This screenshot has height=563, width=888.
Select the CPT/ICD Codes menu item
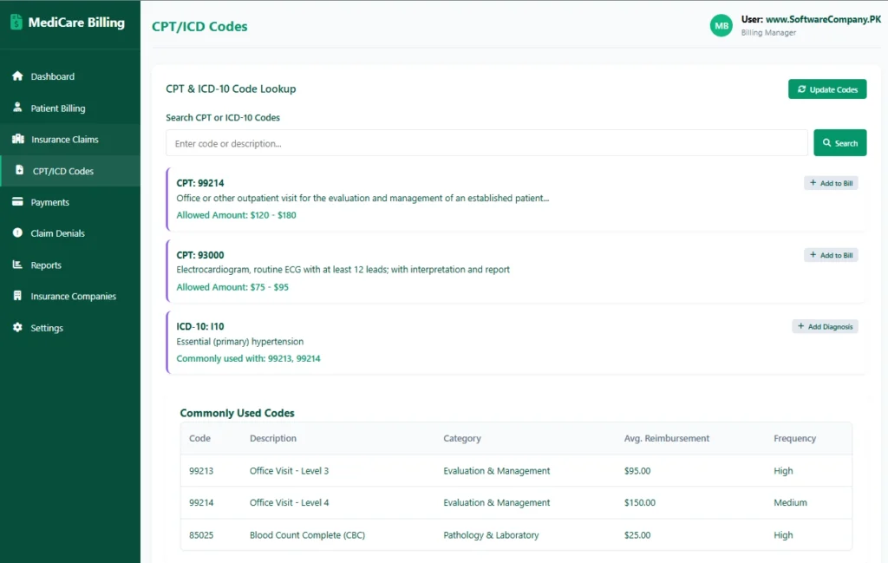coord(62,171)
